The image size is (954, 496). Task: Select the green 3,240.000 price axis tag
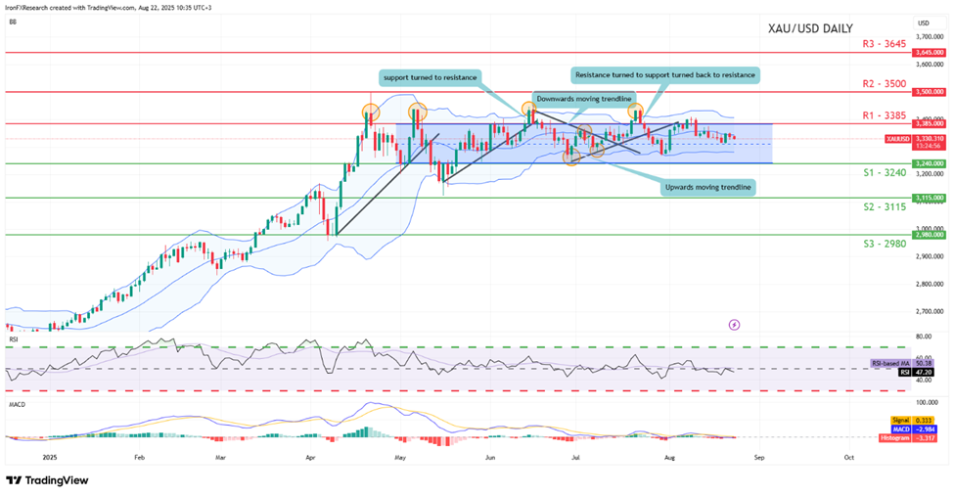click(928, 163)
